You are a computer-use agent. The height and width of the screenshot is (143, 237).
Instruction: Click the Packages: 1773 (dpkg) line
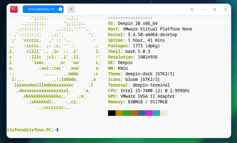[x=134, y=46]
